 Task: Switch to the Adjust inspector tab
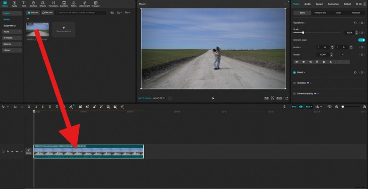[x=347, y=4]
